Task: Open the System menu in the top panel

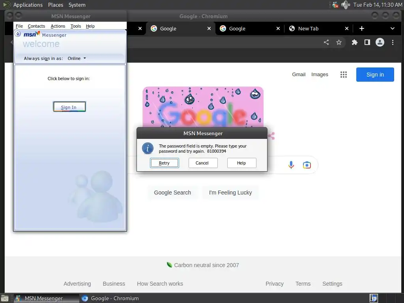Action: coord(77,5)
